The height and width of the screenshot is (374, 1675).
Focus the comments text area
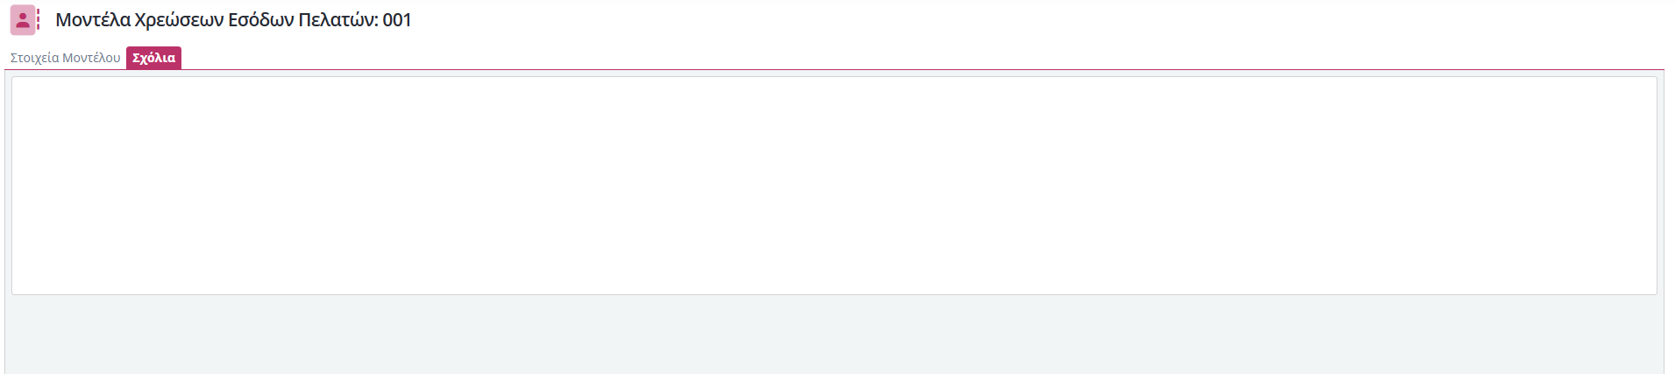(834, 186)
